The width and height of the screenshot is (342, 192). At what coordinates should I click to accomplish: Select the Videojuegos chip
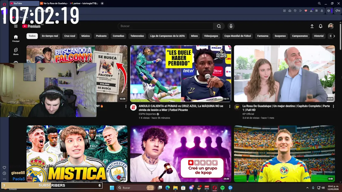211,36
